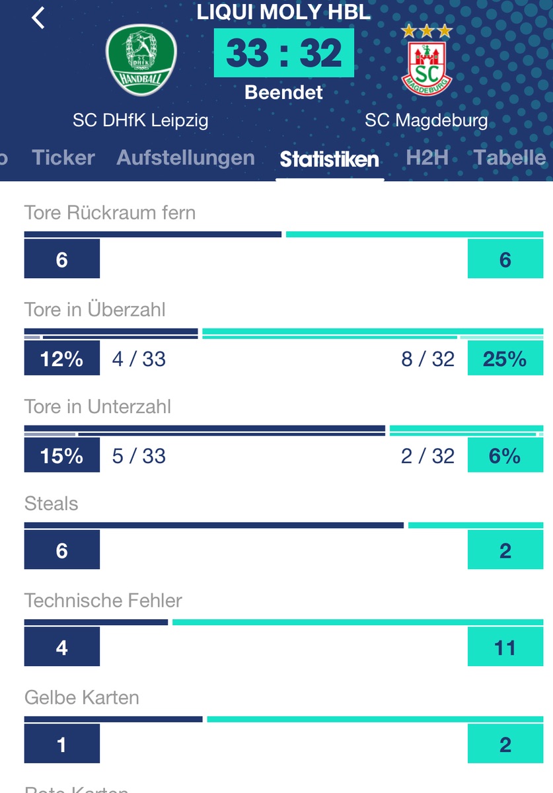
Task: Click the SC Magdeburg team name
Action: click(x=426, y=120)
